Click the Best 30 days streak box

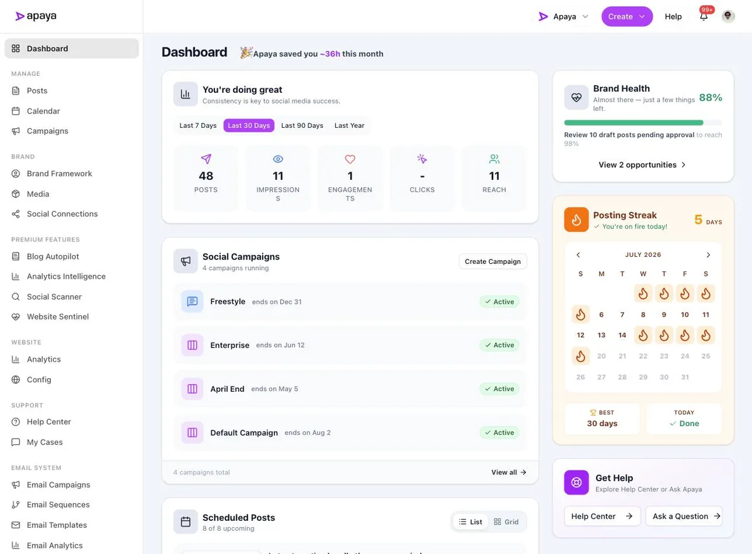click(602, 419)
